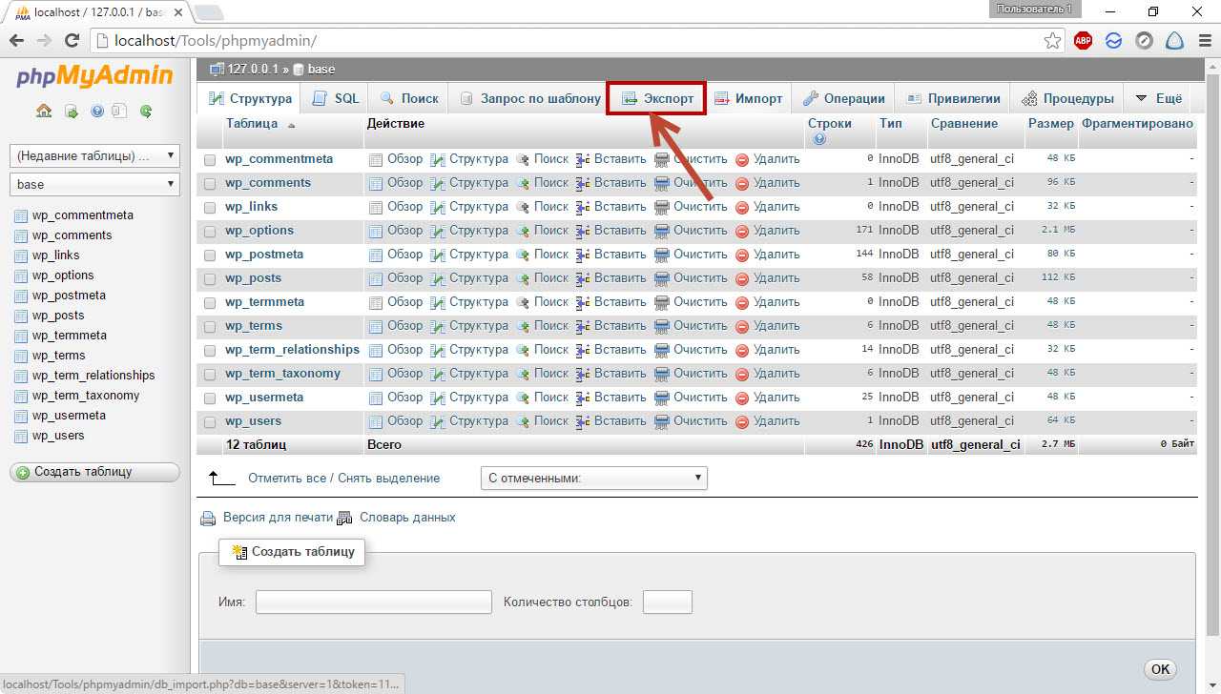1221x694 pixels.
Task: Open the SQL tab
Action: [336, 98]
